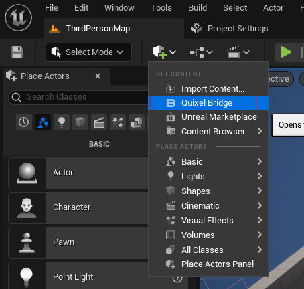The width and height of the screenshot is (304, 289).
Task: Choose Import Content... menu entry
Action: point(208,89)
